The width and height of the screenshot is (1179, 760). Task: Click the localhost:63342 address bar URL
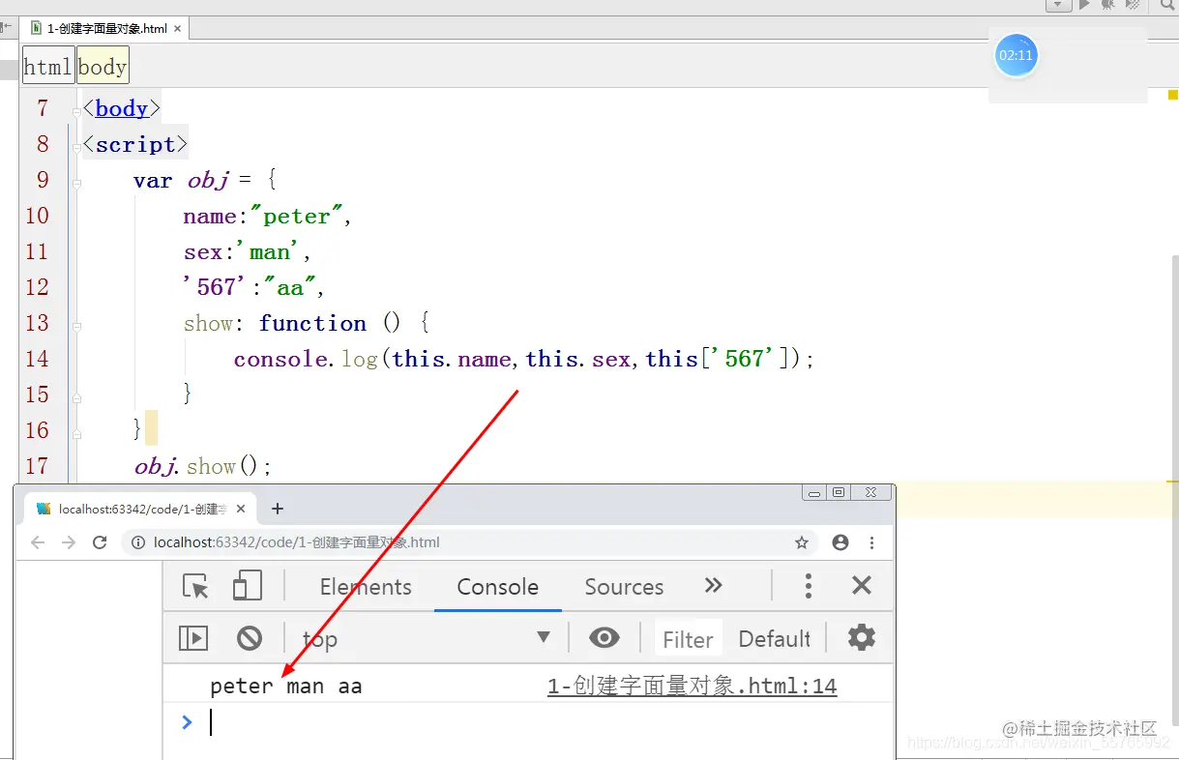[297, 542]
